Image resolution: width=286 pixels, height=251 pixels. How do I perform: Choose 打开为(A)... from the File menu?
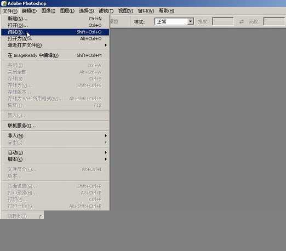click(55, 39)
